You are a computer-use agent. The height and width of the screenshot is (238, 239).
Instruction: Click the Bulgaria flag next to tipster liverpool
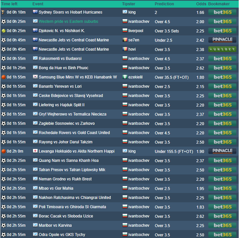(x=125, y=30)
